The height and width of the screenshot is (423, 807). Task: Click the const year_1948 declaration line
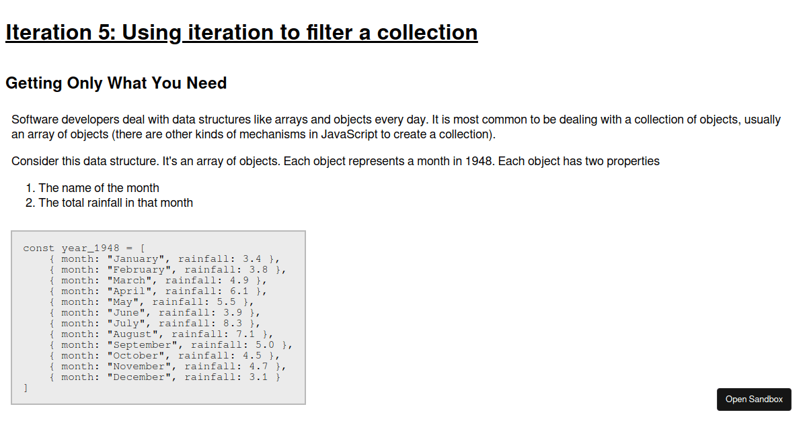84,248
